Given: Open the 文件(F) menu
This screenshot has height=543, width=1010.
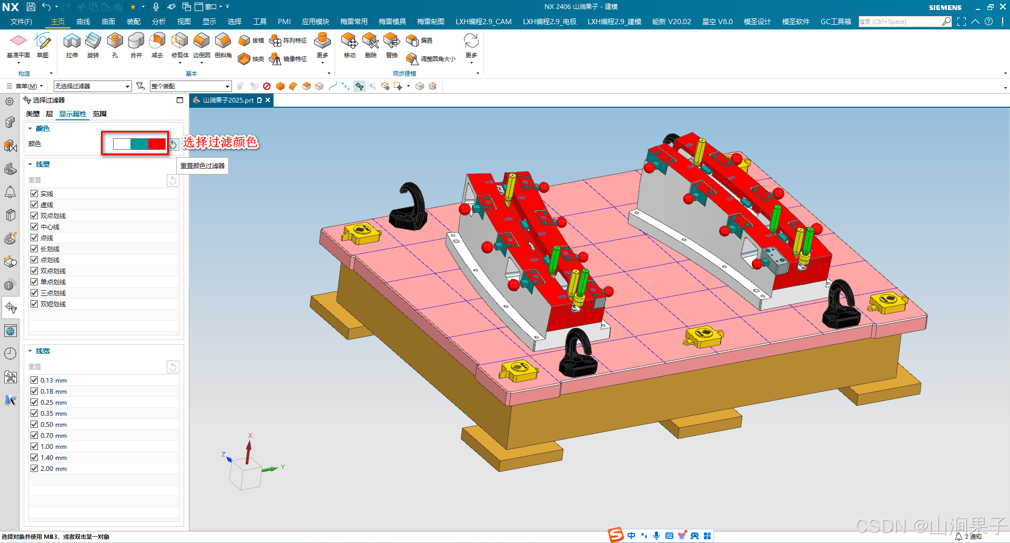Looking at the screenshot, I should 21,22.
